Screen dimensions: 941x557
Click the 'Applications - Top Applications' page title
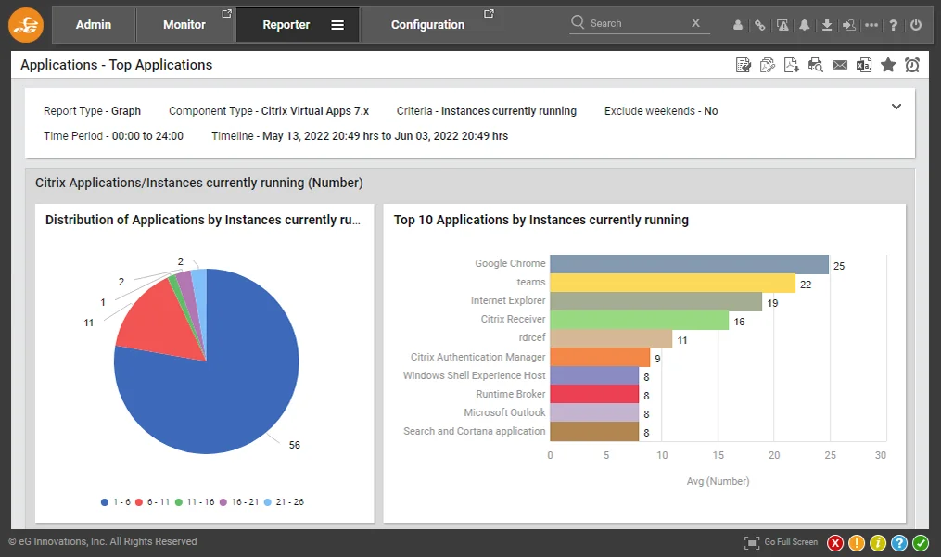pyautogui.click(x=117, y=65)
